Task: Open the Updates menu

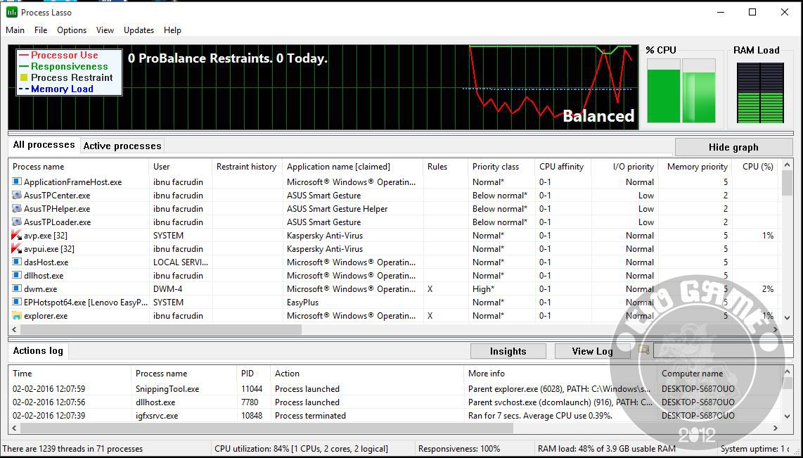Action: click(x=139, y=30)
